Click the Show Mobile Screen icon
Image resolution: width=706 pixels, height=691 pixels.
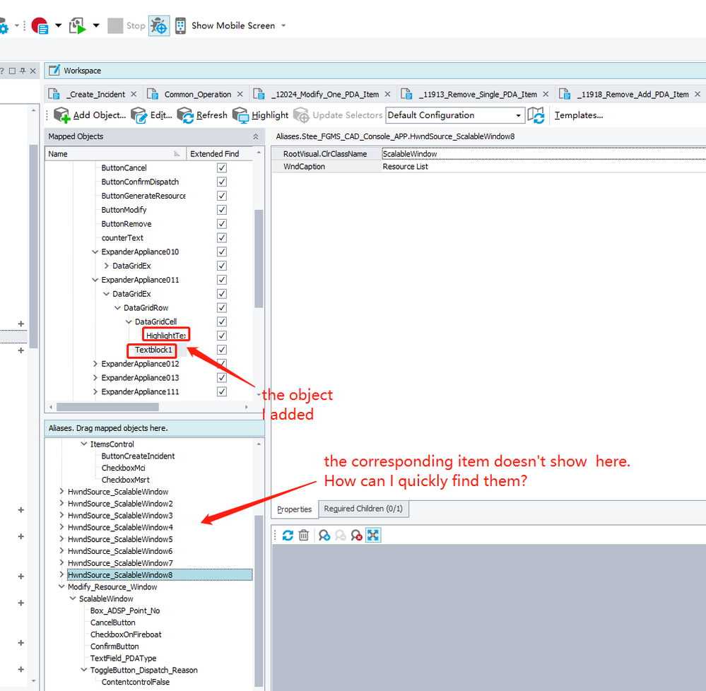[181, 25]
